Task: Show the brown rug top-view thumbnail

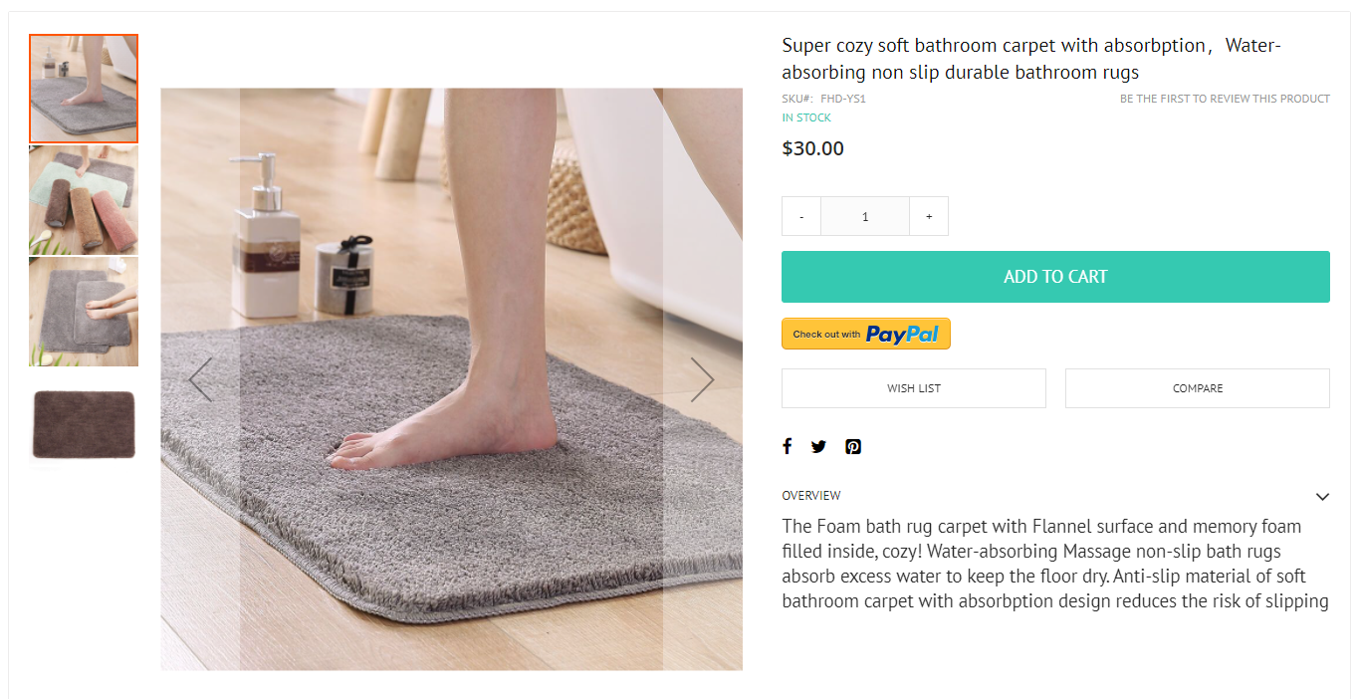Action: (x=84, y=423)
